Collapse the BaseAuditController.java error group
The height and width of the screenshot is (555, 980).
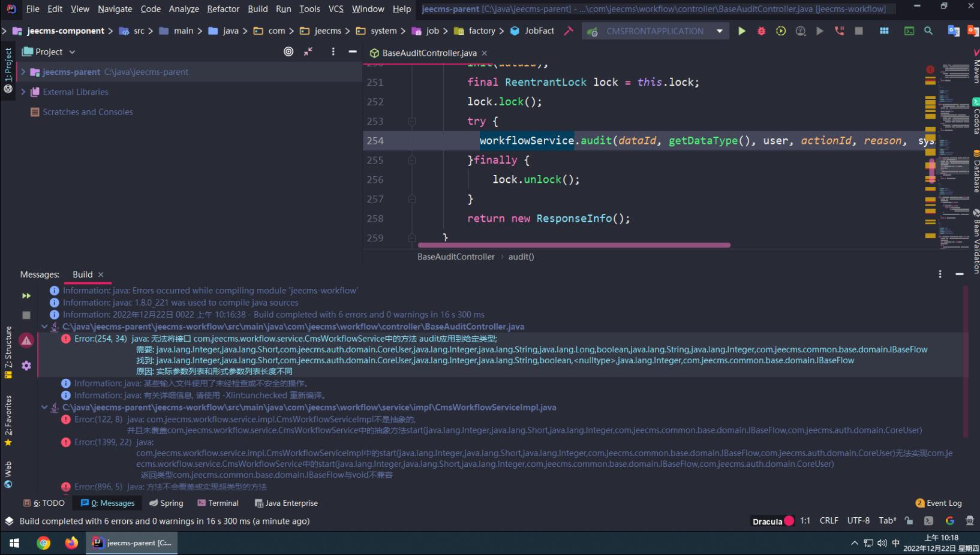click(44, 327)
